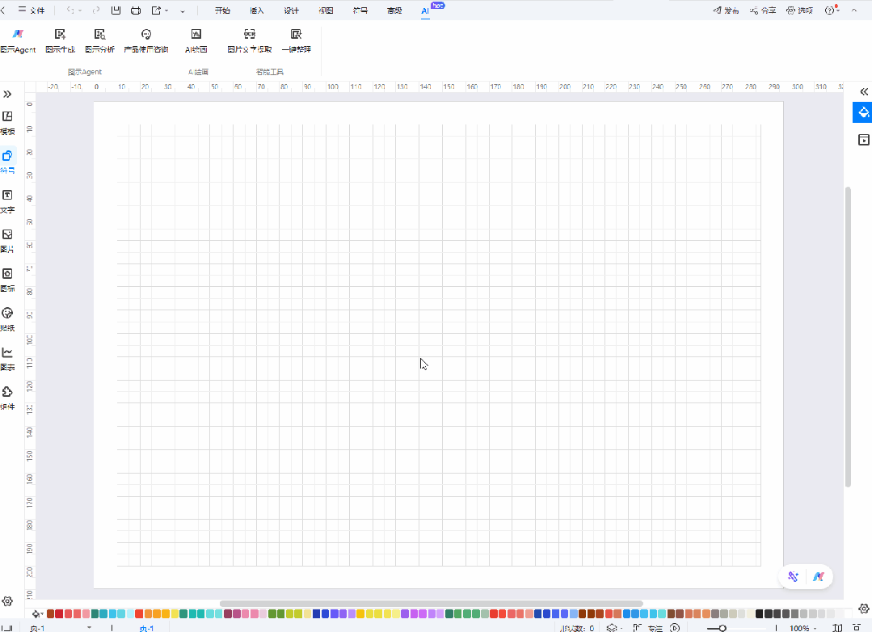Screen dimensions: 872x632
Task: Open the undo history dropdown arrow
Action: 80,11
